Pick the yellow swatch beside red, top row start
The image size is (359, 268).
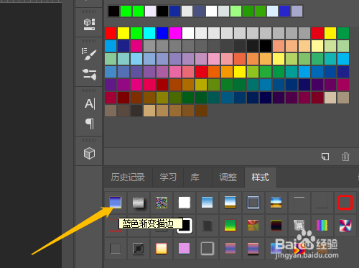(x=123, y=33)
